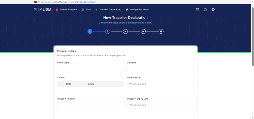Click the 'Personal Details' heading
This screenshot has height=119, width=254.
66,51
